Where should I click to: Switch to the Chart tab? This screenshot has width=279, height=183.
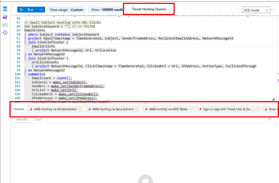38,119
